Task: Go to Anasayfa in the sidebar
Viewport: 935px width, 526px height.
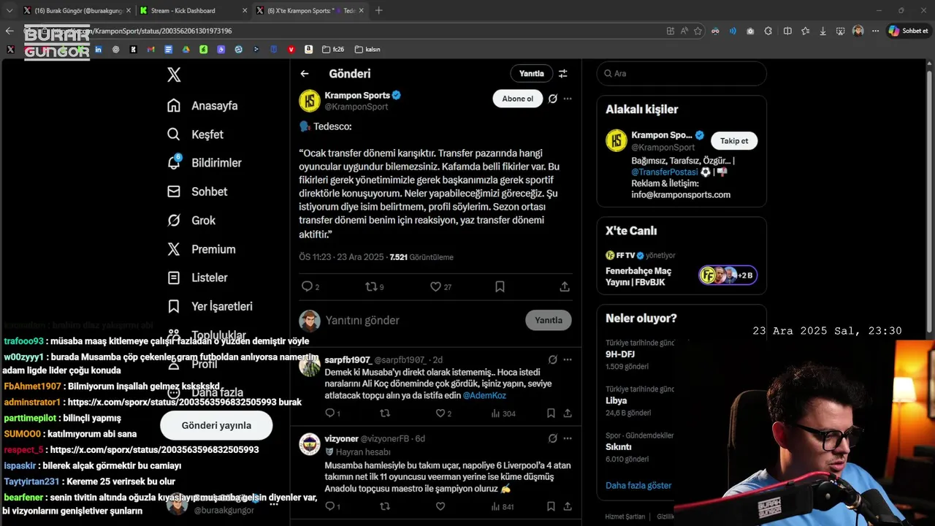Action: pos(202,105)
